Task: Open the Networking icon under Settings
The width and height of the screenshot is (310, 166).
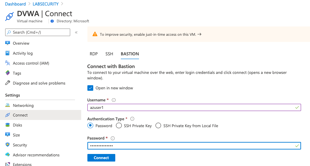Action: coord(8,106)
